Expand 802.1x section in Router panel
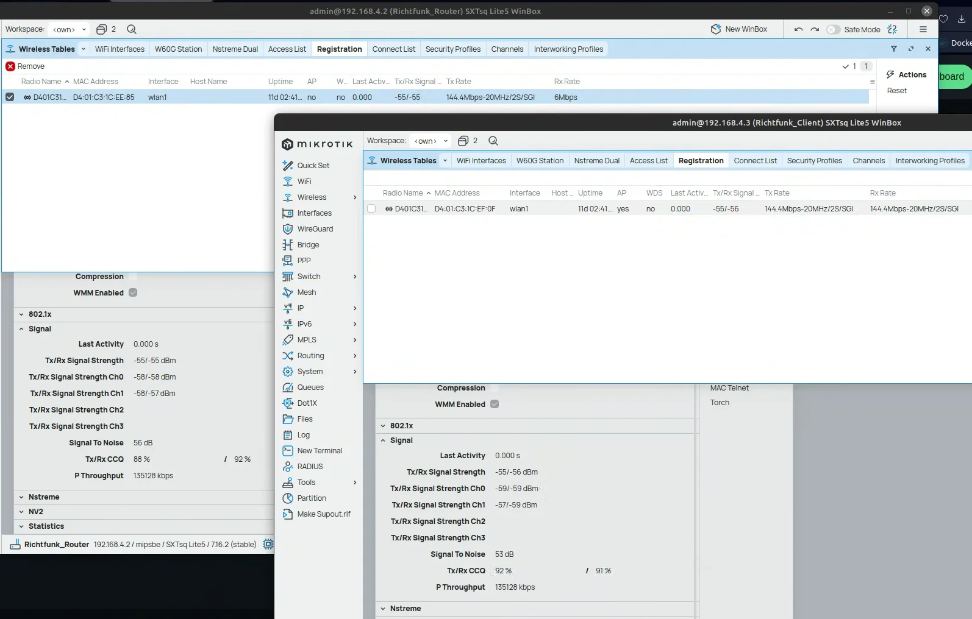 tap(21, 314)
